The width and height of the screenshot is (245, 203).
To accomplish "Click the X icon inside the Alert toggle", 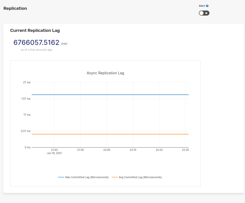I will coord(206,13).
